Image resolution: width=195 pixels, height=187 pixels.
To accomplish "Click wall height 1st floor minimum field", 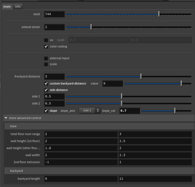I will pyautogui.click(x=81, y=141).
